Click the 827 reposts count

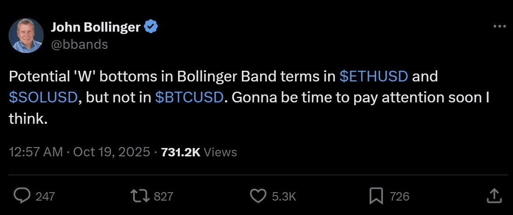tap(163, 196)
